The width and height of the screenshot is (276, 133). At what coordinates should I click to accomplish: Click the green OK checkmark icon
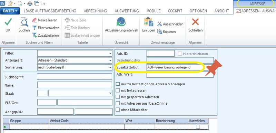(8, 22)
